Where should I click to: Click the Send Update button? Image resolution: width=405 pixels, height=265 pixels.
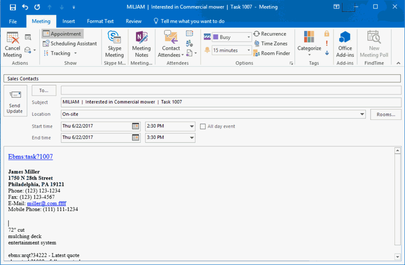(15, 101)
